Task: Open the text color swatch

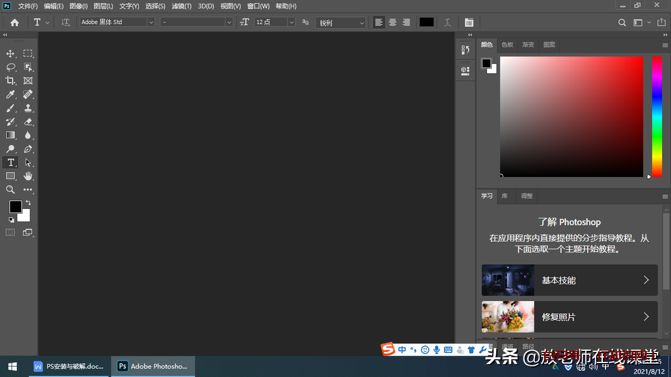Action: 426,22
